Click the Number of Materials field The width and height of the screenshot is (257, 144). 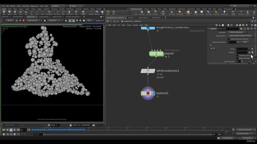[232, 42]
